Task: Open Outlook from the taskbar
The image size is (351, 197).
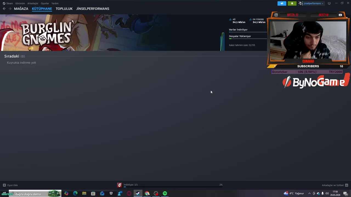Action: click(102, 193)
